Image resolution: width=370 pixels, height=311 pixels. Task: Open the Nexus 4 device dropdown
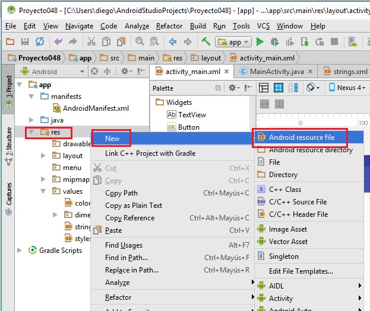coord(347,88)
